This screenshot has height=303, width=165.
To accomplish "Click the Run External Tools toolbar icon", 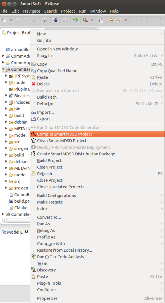I will [x=85, y=20].
